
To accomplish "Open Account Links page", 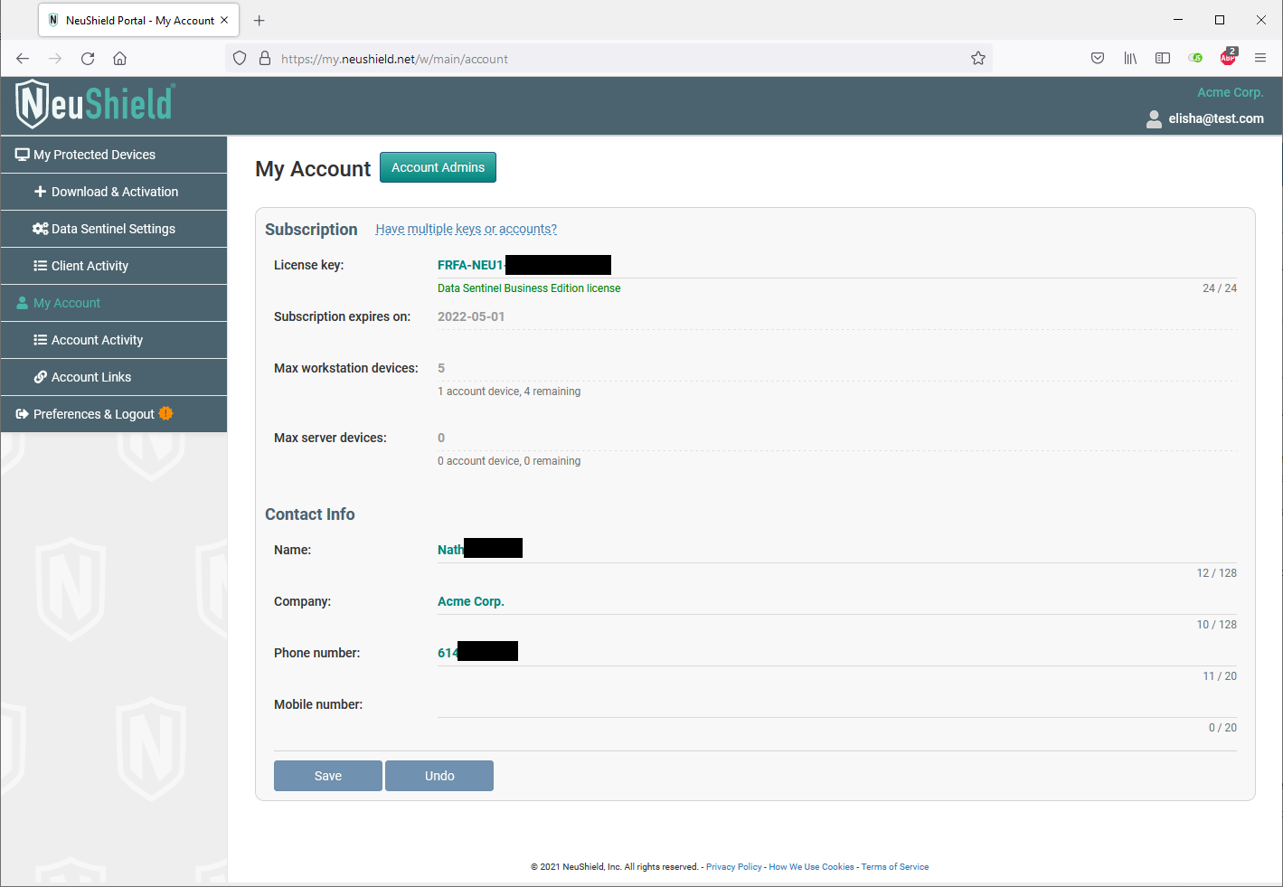I will (114, 377).
